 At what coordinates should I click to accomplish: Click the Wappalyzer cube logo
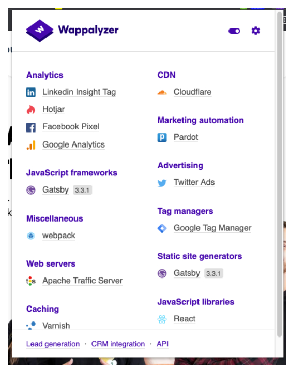[40, 31]
